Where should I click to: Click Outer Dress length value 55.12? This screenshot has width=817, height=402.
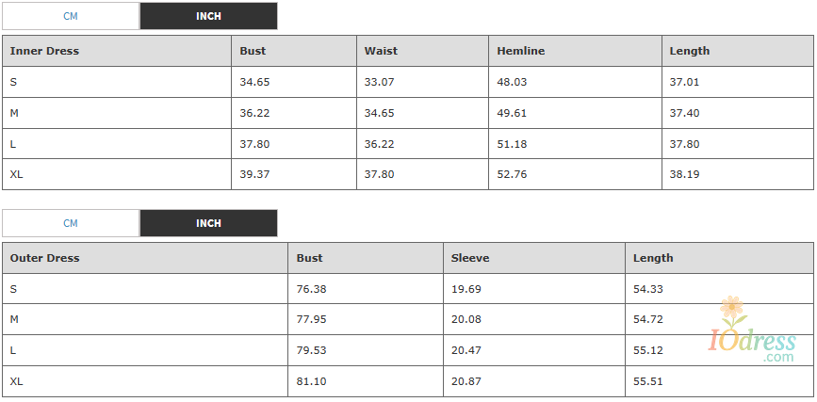coord(647,350)
